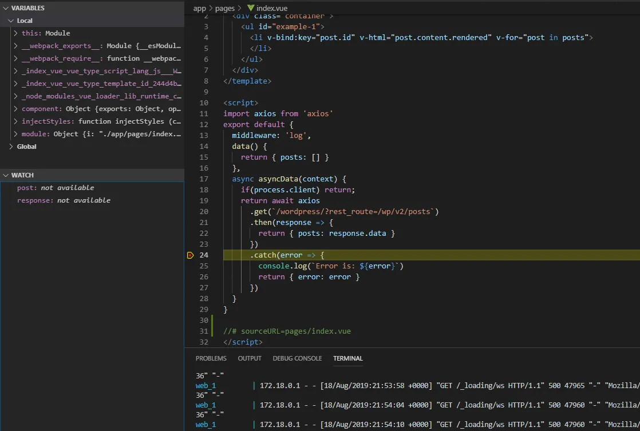Open the OUTPUT tab
Screen dimensions: 640x431
pyautogui.click(x=250, y=358)
